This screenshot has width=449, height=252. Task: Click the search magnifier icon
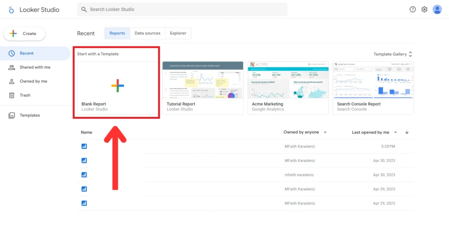84,9
